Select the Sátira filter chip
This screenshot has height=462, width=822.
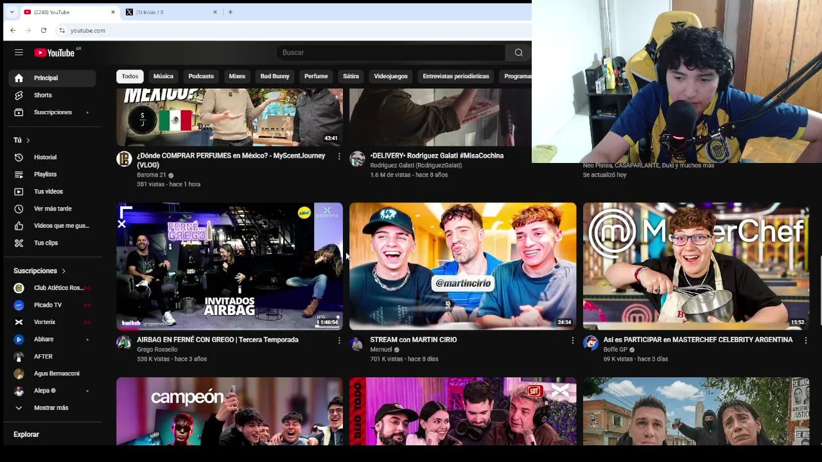click(351, 76)
